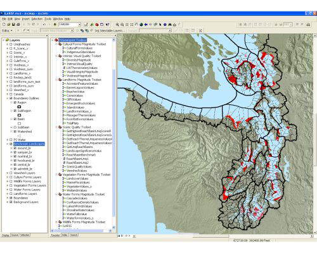Select the WaterFallsValue tool
Image resolution: width=317 pixels, height=253 pixels.
click(77, 214)
